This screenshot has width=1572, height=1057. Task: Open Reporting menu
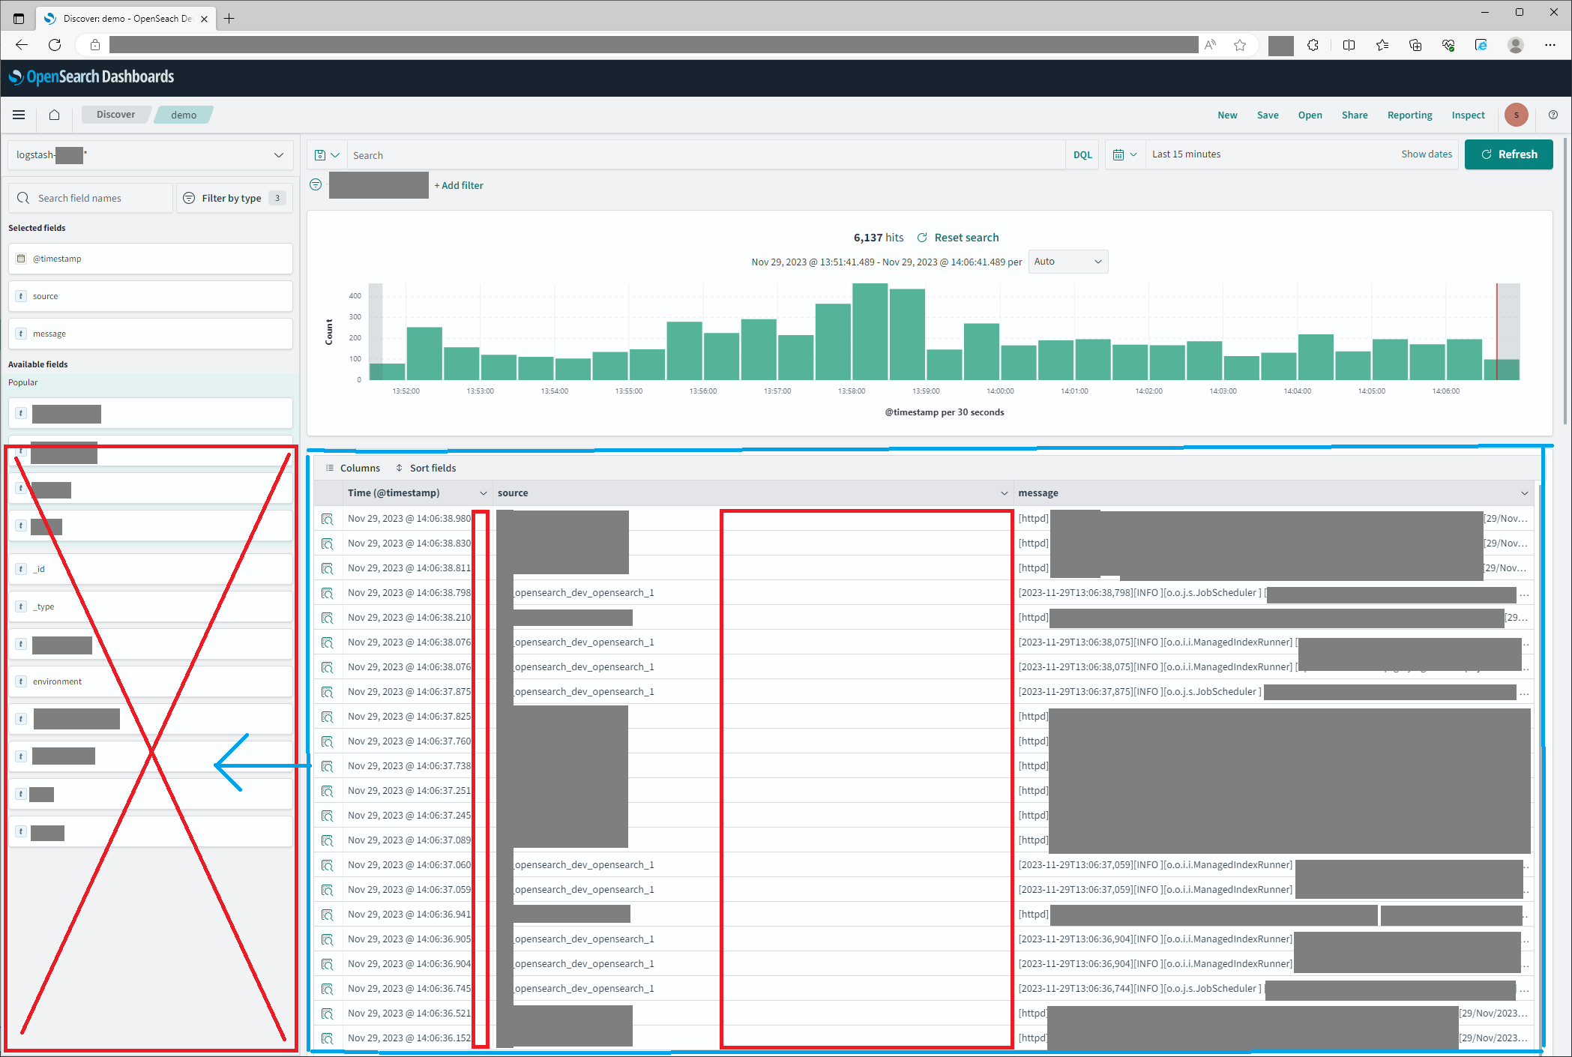[1409, 115]
